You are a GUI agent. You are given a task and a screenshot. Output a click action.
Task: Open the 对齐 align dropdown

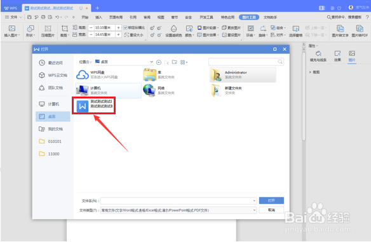coord(278,35)
